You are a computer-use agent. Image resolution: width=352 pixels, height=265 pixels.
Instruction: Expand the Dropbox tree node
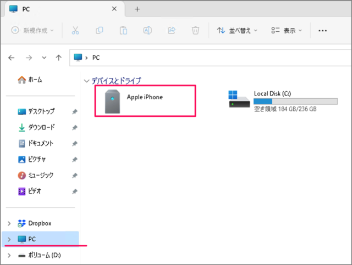pos(8,223)
